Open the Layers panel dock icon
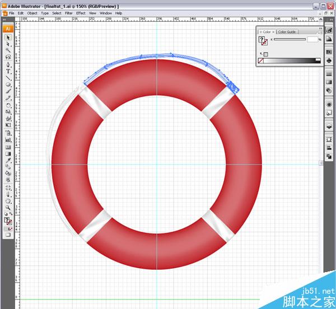This screenshot has width=336, height=309. (329, 126)
